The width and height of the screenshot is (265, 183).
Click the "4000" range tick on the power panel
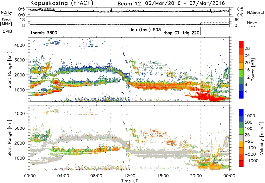pos(20,45)
